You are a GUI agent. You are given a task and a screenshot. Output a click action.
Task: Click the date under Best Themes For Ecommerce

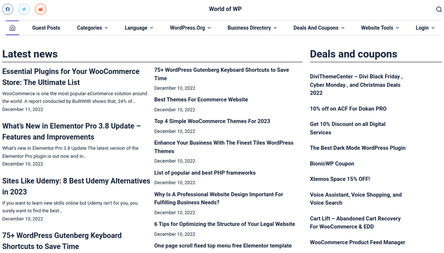pos(175,109)
